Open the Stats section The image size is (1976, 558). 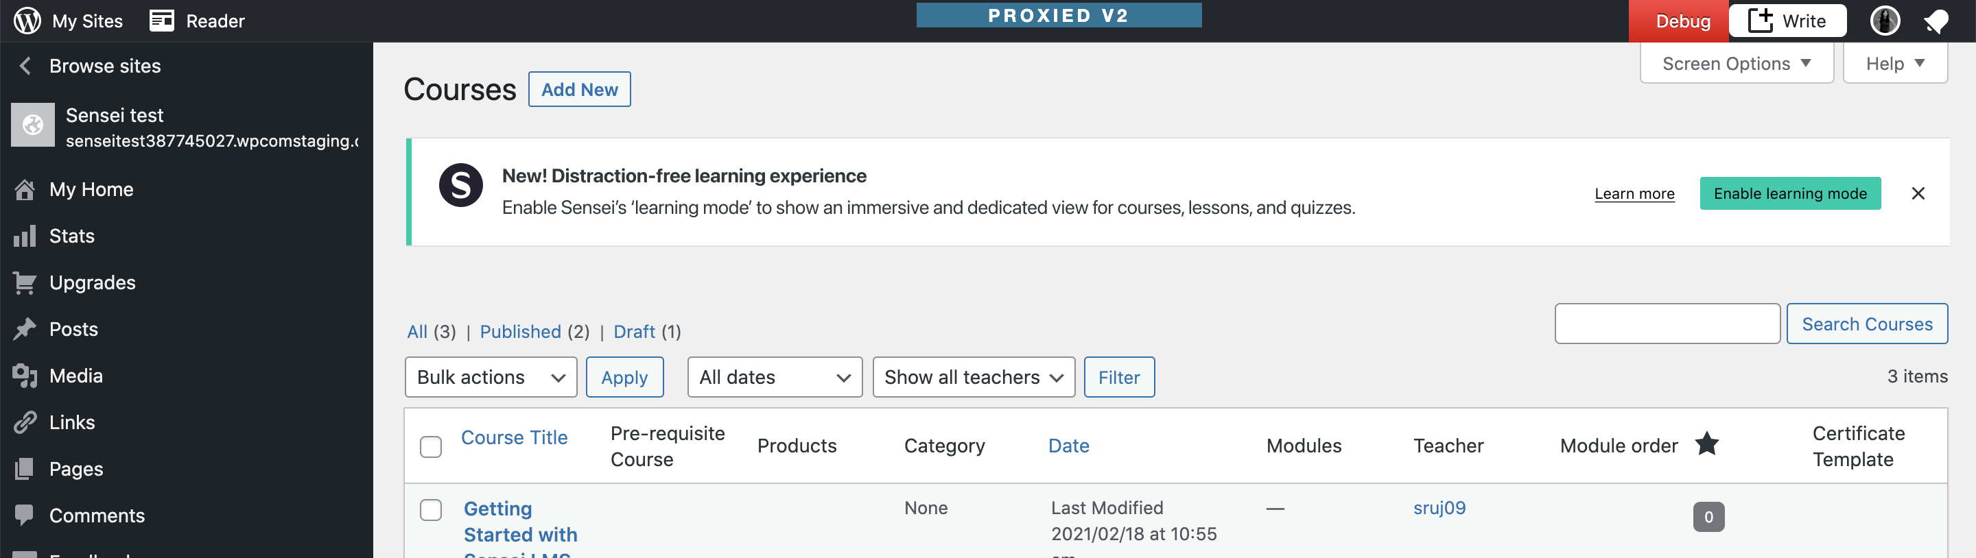pos(71,235)
